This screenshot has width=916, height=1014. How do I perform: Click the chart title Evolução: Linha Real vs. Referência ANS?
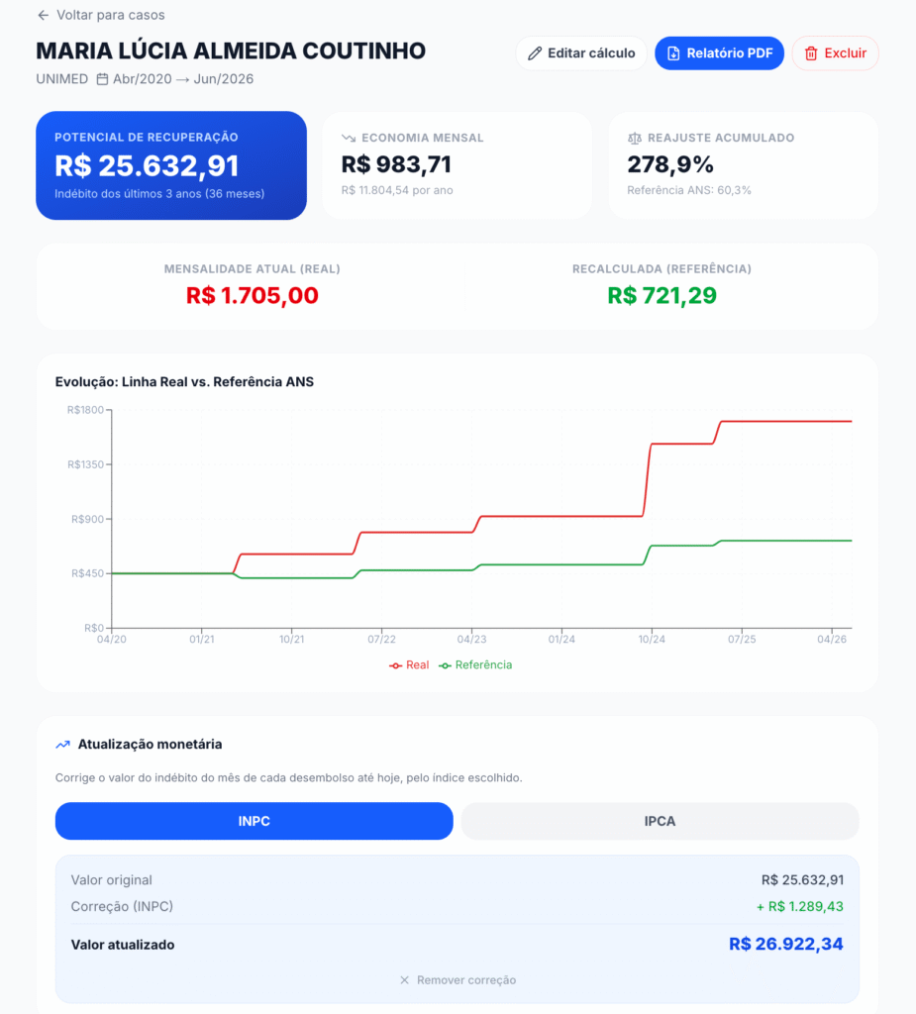point(184,382)
